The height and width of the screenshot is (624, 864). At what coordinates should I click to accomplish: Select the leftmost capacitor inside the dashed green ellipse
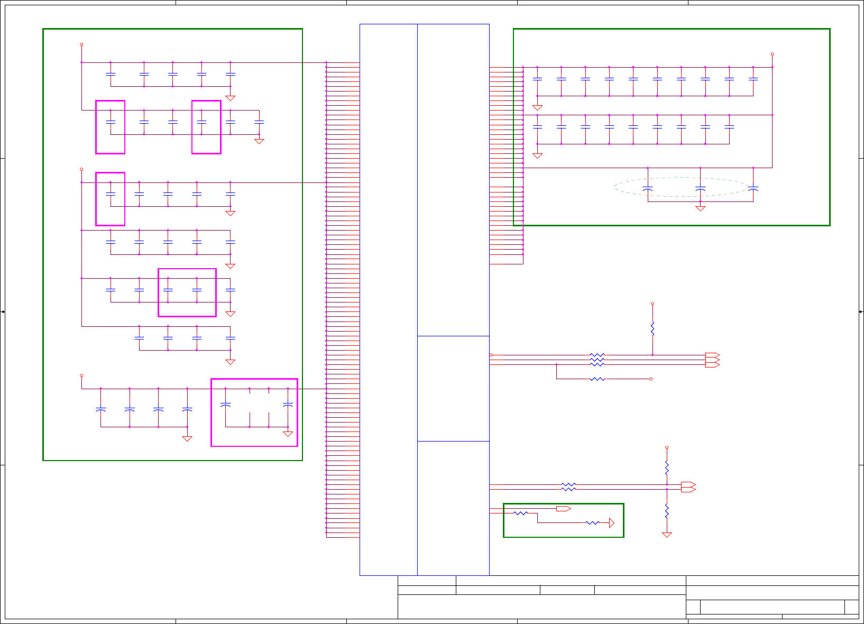pyautogui.click(x=647, y=189)
